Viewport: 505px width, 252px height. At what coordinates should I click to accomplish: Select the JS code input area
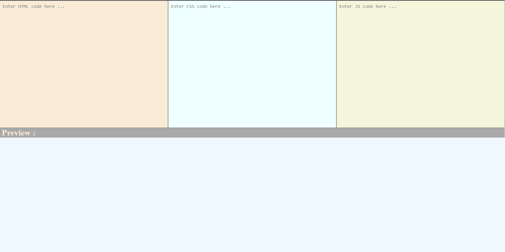pyautogui.click(x=421, y=64)
